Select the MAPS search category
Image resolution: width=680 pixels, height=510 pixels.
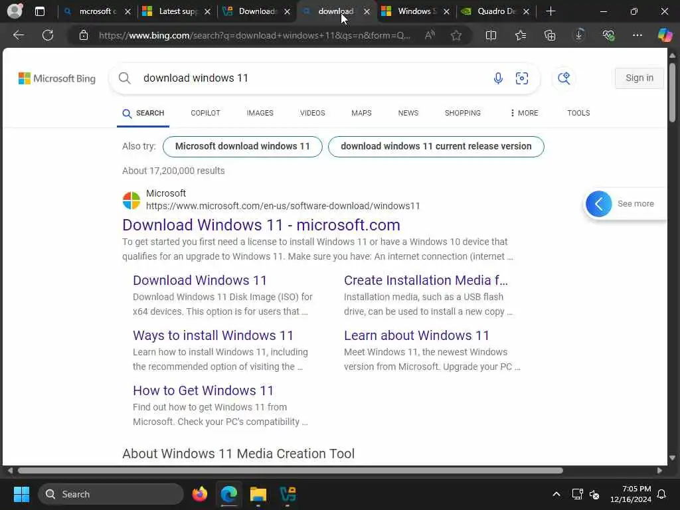pos(361,113)
